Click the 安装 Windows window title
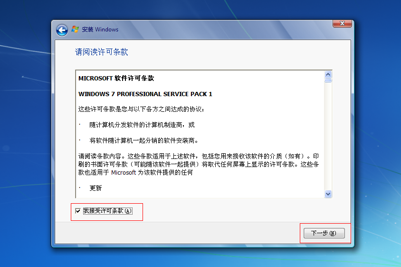Screen dimensions: 401x267 click(100, 30)
